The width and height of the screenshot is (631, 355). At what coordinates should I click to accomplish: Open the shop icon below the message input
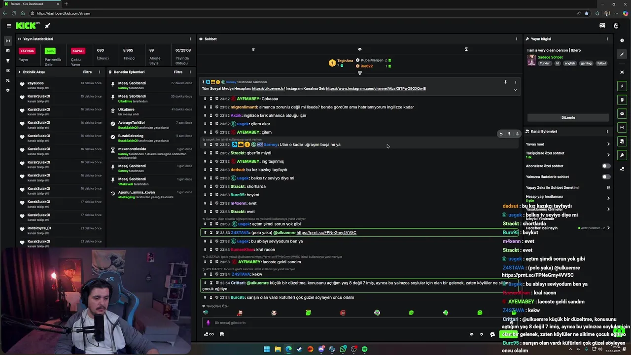[222, 334]
